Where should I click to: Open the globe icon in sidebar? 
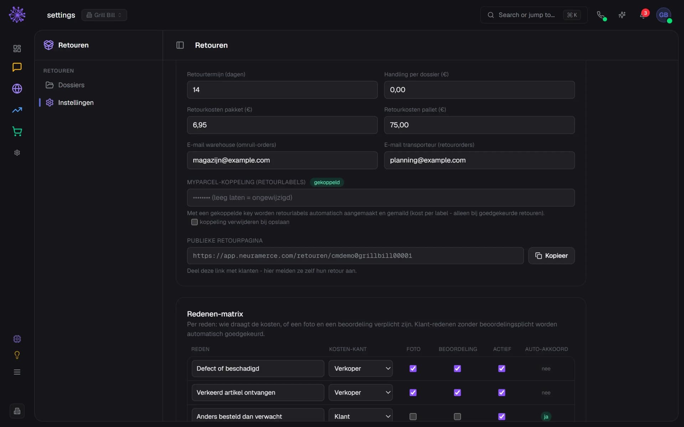click(x=17, y=89)
